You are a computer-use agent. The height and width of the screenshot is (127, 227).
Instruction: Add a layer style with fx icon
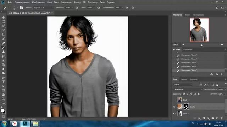click(199, 118)
